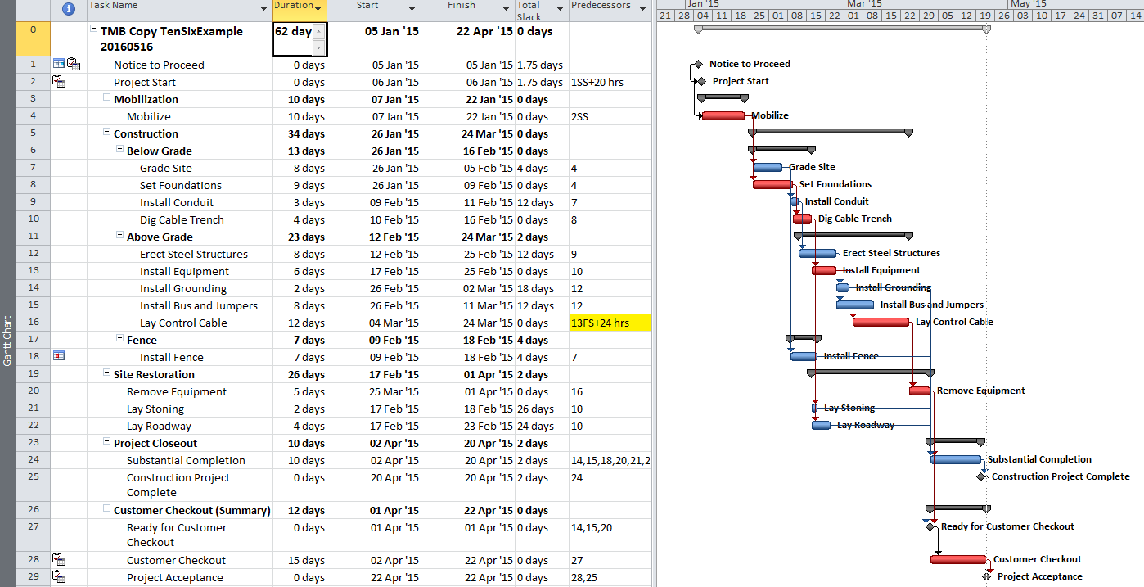The image size is (1144, 587).
Task: Select the highlighted 13FS+24 hrs predecessor cell
Action: click(610, 323)
